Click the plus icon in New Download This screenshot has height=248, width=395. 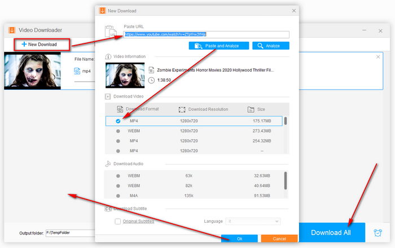point(24,45)
